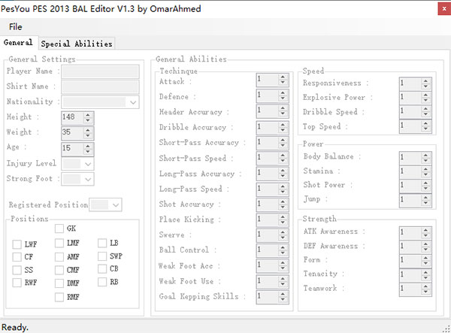Check the RMF position checkbox
This screenshot has height=333, width=451.
coord(59,297)
